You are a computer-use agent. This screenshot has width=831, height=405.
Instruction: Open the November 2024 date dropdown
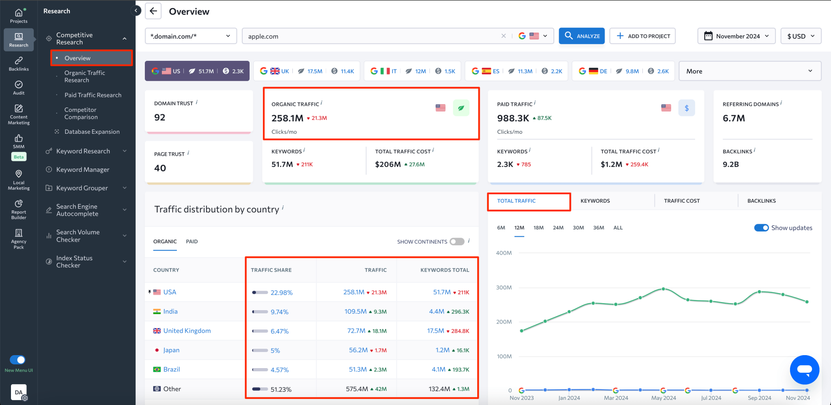736,36
